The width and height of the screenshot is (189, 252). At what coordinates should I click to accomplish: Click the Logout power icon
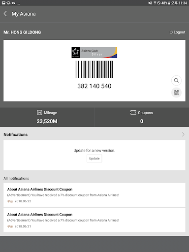pyautogui.click(x=171, y=32)
